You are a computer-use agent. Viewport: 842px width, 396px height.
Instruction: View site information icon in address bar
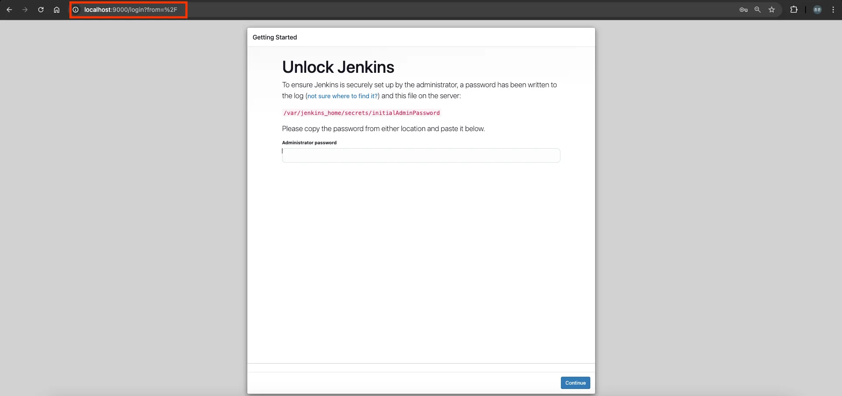click(x=76, y=10)
